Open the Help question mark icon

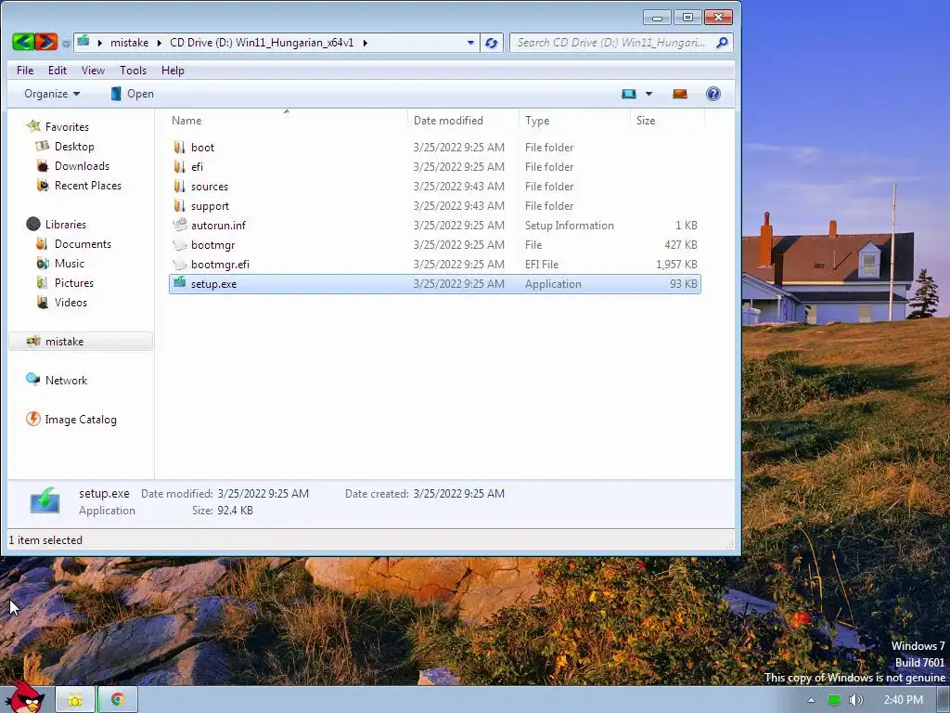pyautogui.click(x=713, y=94)
